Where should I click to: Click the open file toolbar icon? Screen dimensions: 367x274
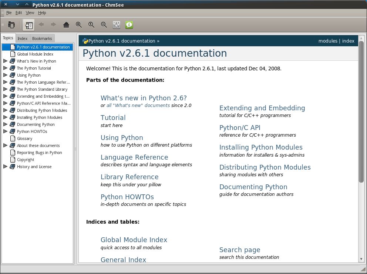11,25
